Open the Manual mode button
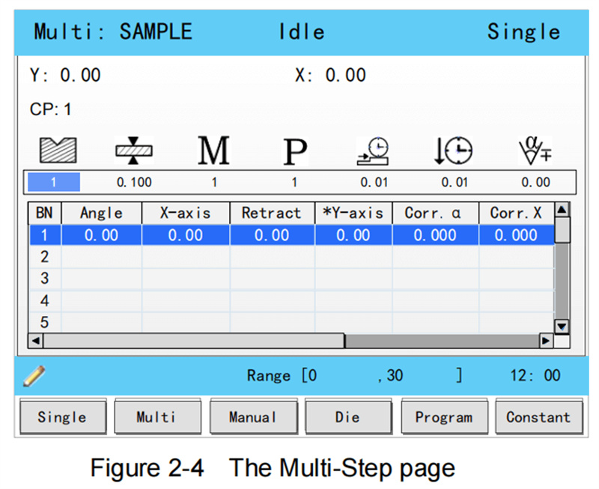The image size is (599, 489). point(253,417)
